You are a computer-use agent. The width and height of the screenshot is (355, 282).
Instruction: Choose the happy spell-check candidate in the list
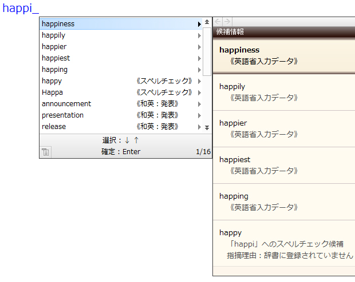(121, 81)
